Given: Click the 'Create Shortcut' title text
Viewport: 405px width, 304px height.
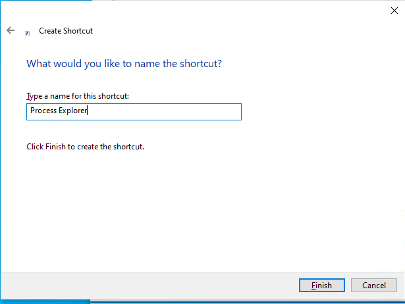Looking at the screenshot, I should [x=66, y=31].
